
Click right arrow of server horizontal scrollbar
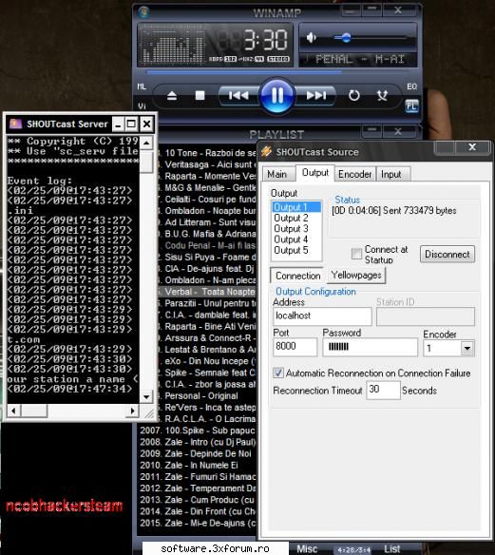click(x=133, y=411)
